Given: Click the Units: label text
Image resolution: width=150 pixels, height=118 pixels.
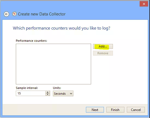Looking at the screenshot, I should pyautogui.click(x=57, y=88).
